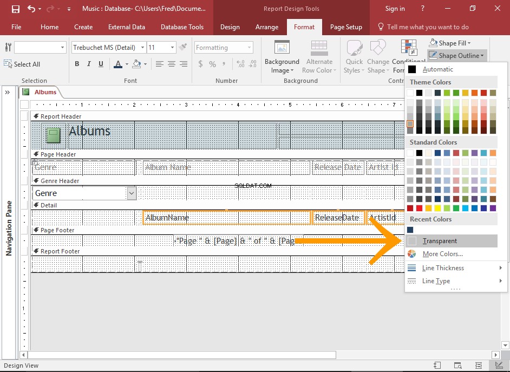This screenshot has width=510, height=372.
Task: Open the font name dropdown
Action: pyautogui.click(x=142, y=48)
